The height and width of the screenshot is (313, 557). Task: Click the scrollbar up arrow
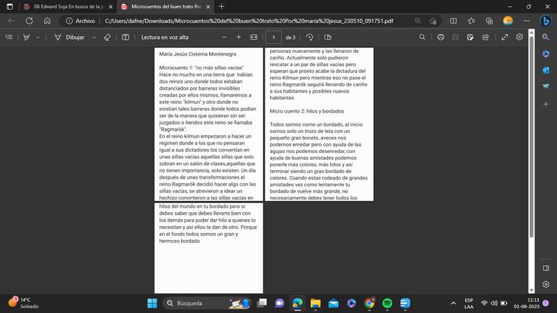pos(531,32)
